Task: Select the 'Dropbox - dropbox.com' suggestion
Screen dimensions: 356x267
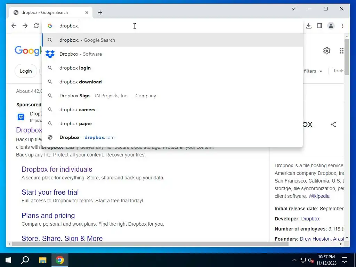Action: (x=172, y=137)
